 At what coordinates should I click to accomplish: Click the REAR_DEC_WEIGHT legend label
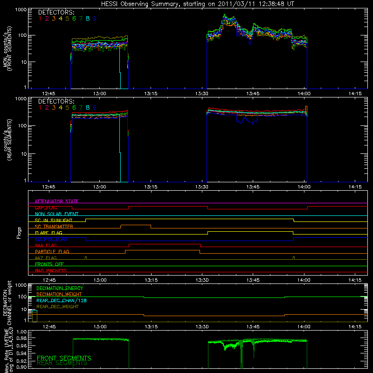(x=57, y=307)
